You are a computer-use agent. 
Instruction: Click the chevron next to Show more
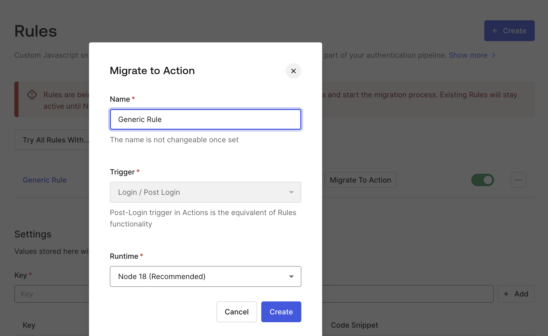tap(494, 55)
